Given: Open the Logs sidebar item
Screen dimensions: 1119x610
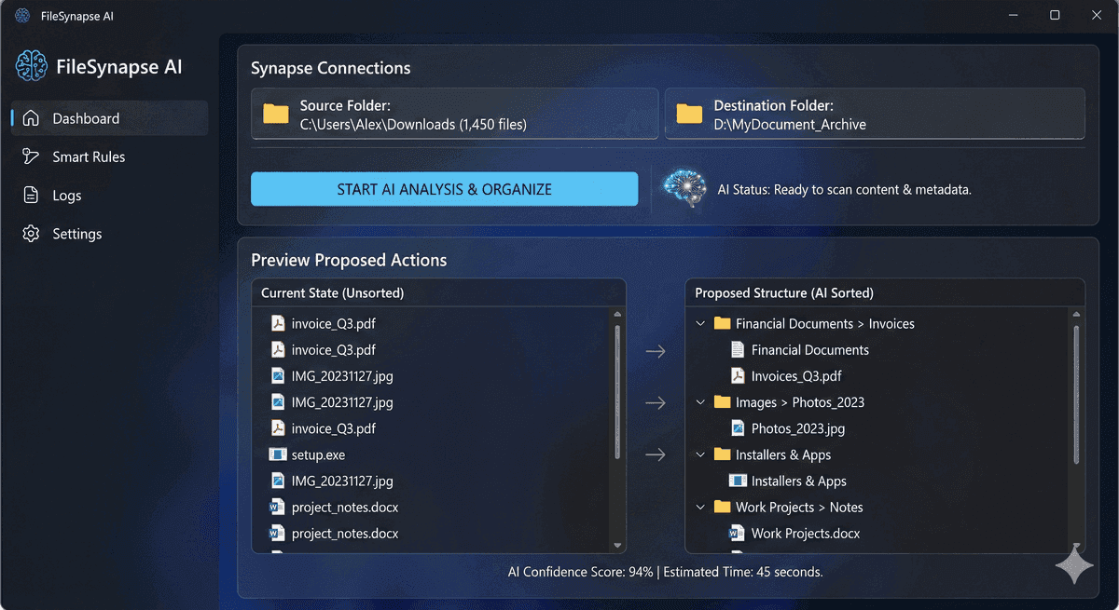Looking at the screenshot, I should pos(67,196).
